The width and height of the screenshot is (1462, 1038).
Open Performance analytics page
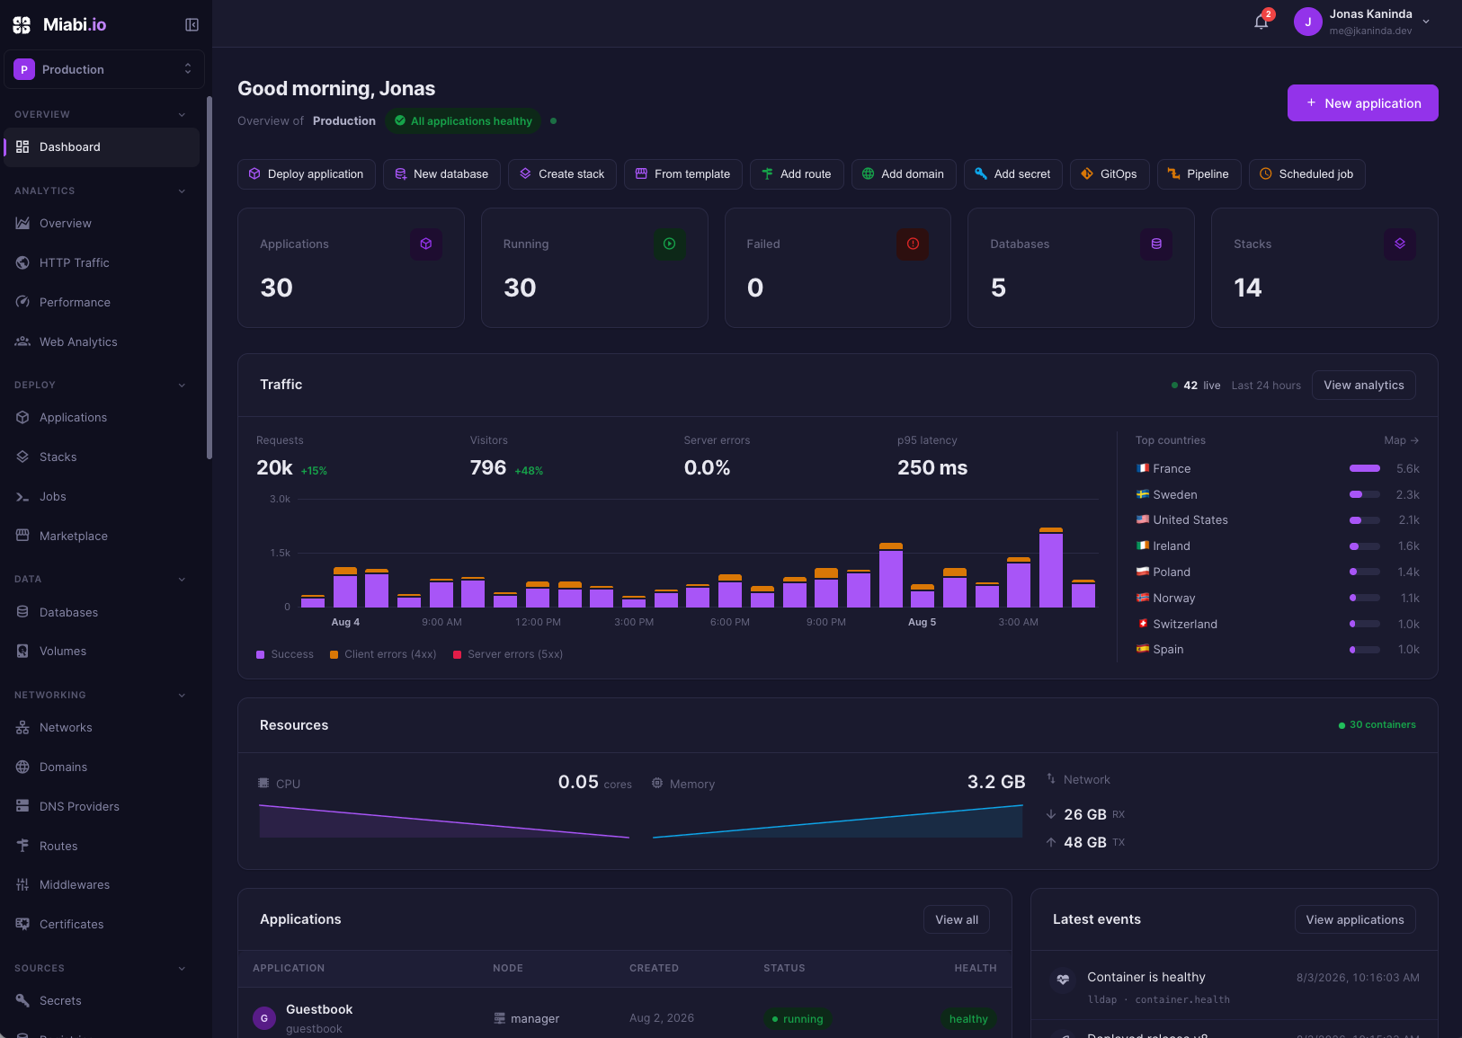pos(102,302)
